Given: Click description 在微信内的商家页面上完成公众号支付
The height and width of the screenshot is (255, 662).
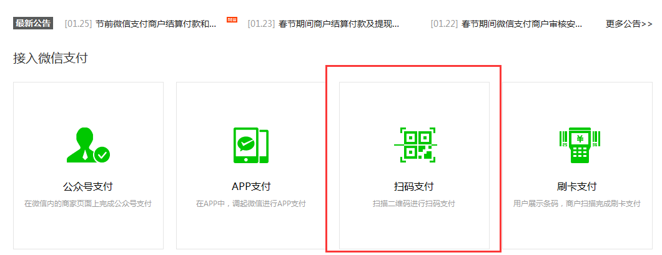Looking at the screenshot, I should coord(88,204).
